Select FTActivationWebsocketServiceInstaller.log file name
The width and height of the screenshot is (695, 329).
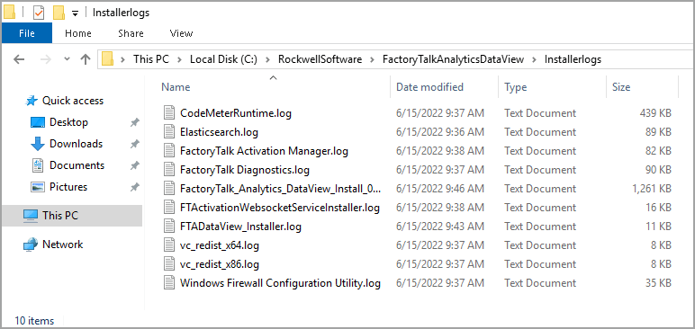click(280, 208)
